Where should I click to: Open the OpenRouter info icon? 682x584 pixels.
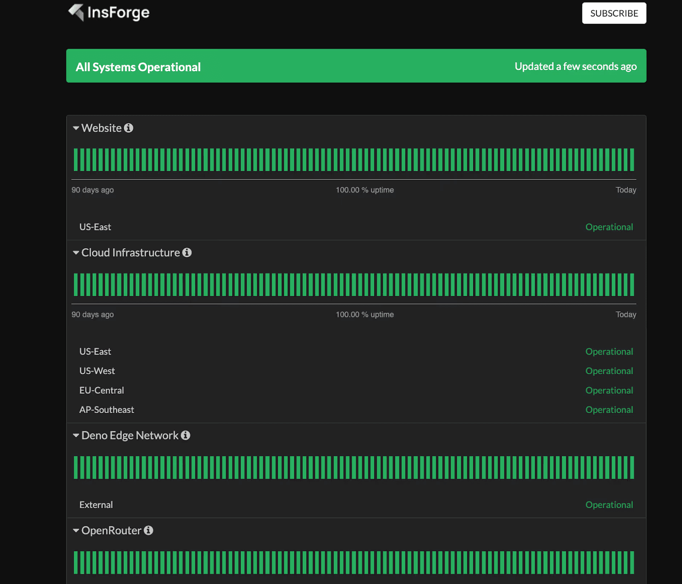pos(148,531)
